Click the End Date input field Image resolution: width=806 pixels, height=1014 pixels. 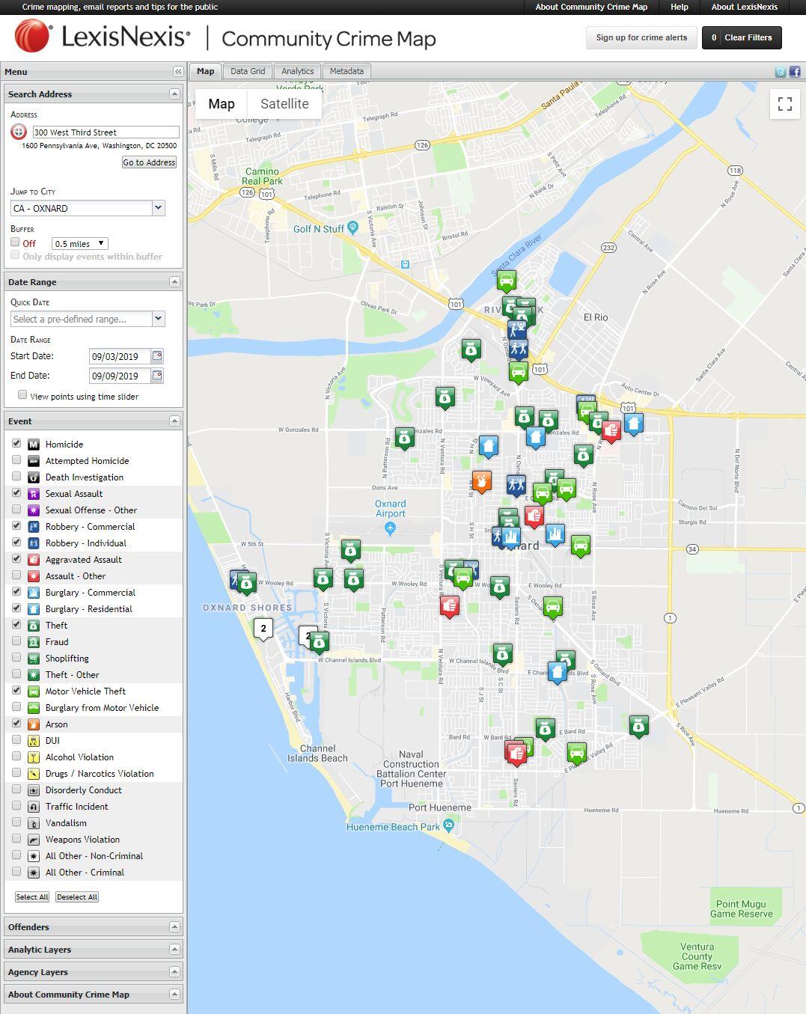(x=120, y=376)
